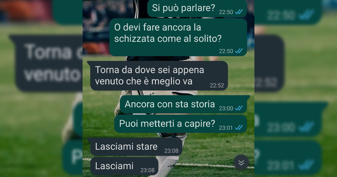
Task: Click the blue double check on 'Si può parlare?'
Action: pos(239,12)
